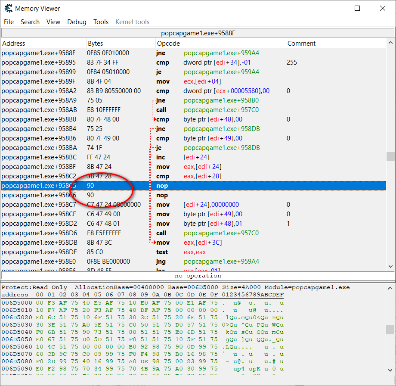Click the hex view scrollbar thumb

(390, 330)
